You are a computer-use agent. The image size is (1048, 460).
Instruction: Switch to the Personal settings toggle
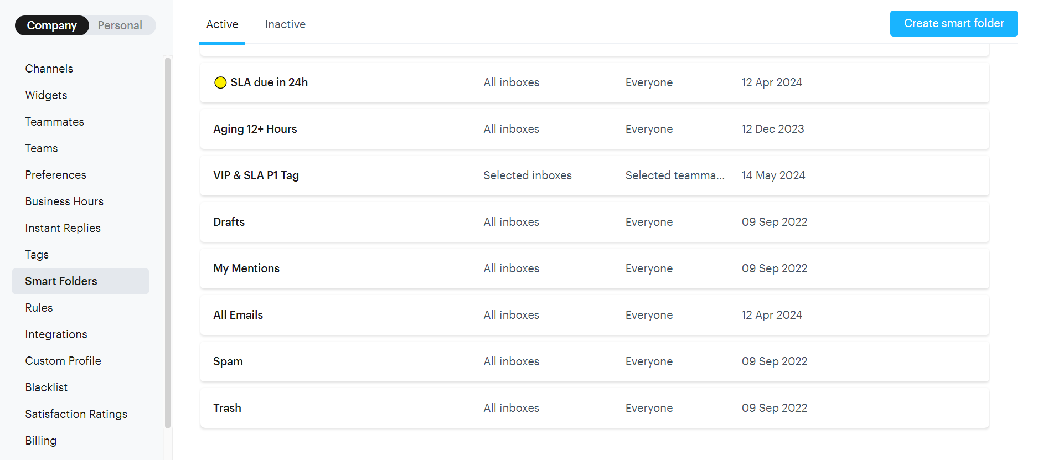[120, 25]
